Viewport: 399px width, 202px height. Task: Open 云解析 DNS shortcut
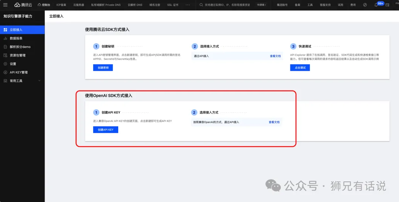[135, 5]
